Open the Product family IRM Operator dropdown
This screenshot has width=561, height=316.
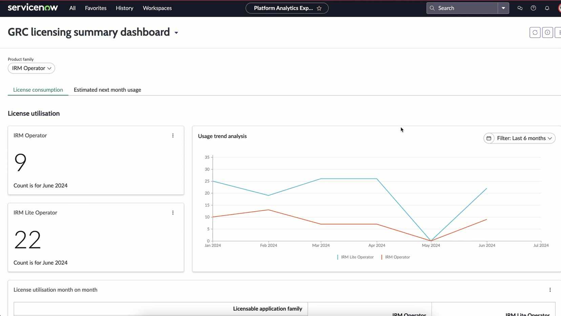coord(32,68)
